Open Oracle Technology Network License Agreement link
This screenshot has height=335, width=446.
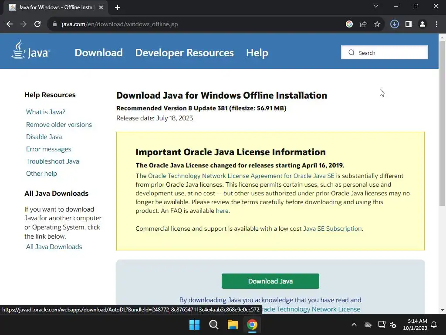tap(241, 176)
